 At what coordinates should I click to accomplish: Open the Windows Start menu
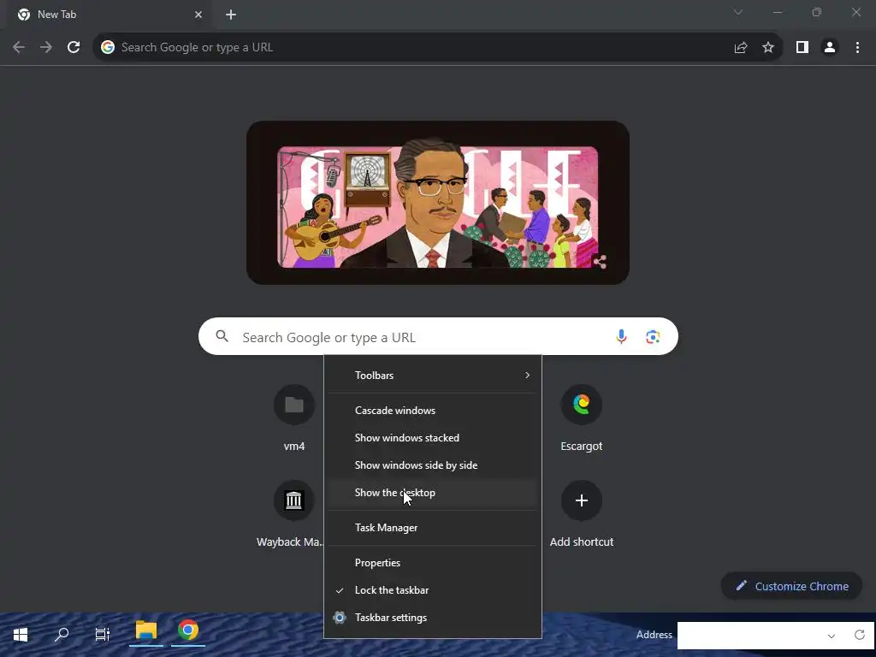click(x=21, y=635)
